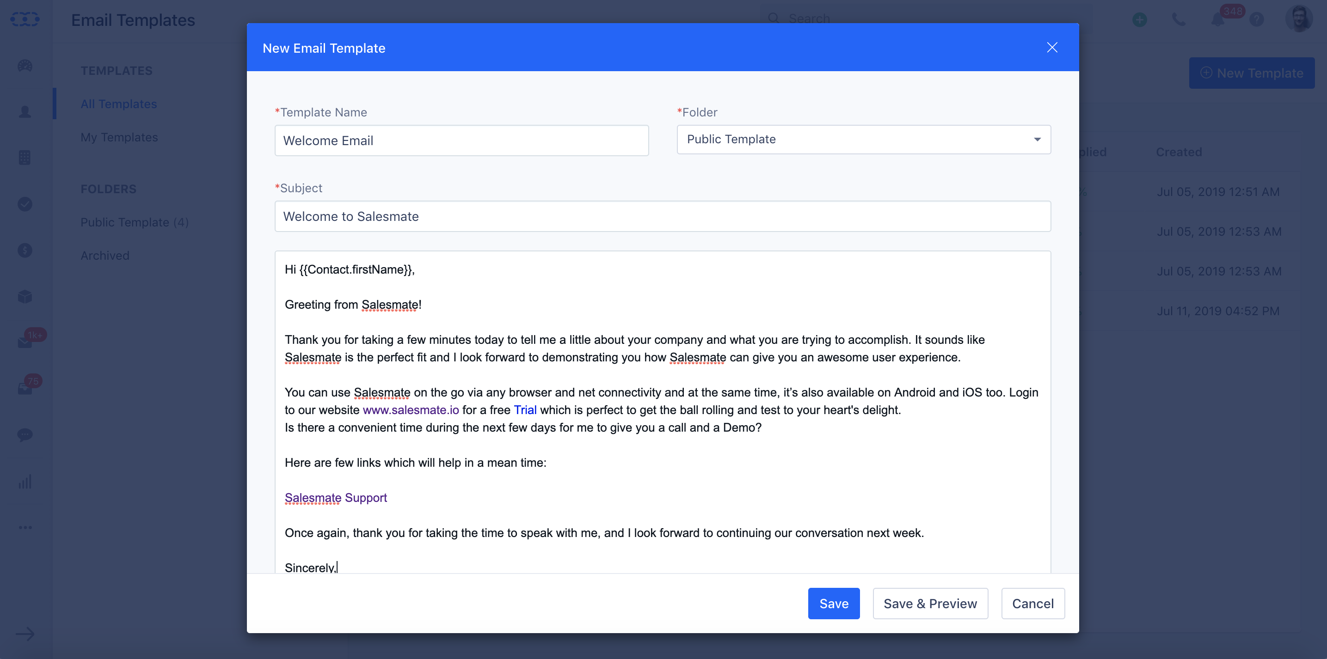The height and width of the screenshot is (659, 1327).
Task: Expand the Archived folder in sidebar
Action: (104, 255)
